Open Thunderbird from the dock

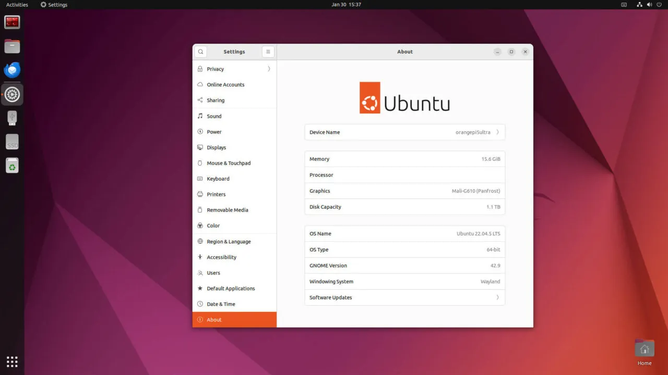tap(12, 70)
